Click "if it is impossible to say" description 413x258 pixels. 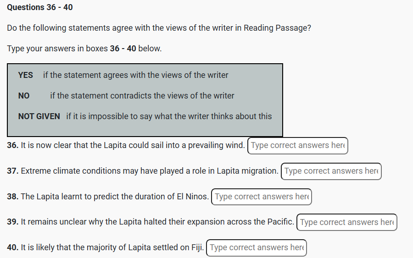(169, 116)
